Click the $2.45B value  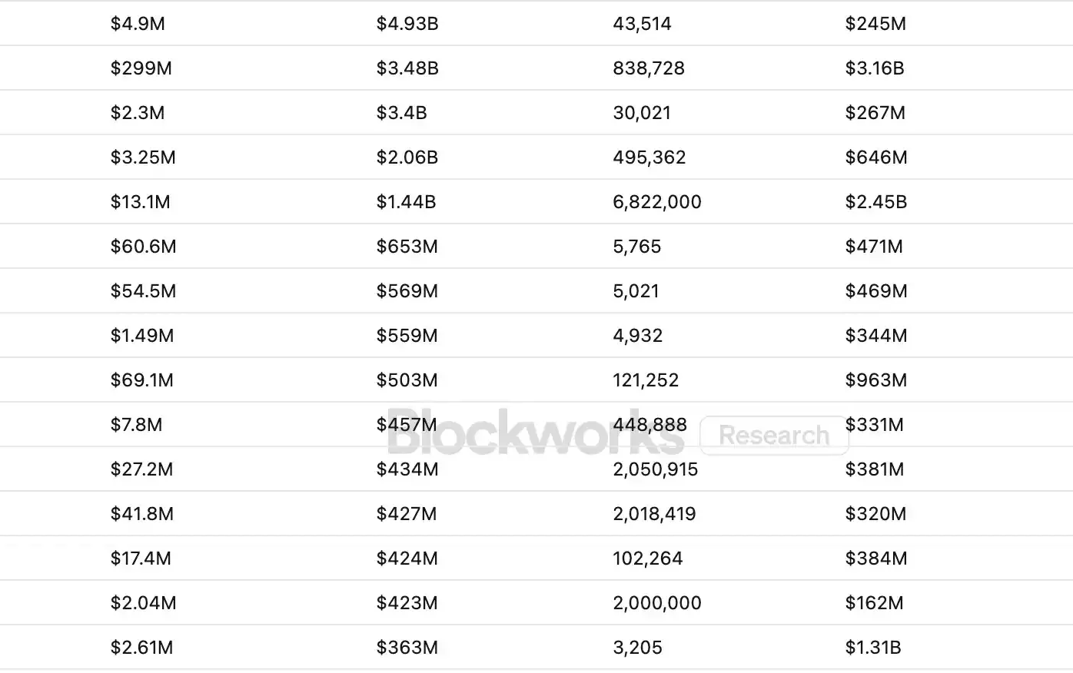876,202
